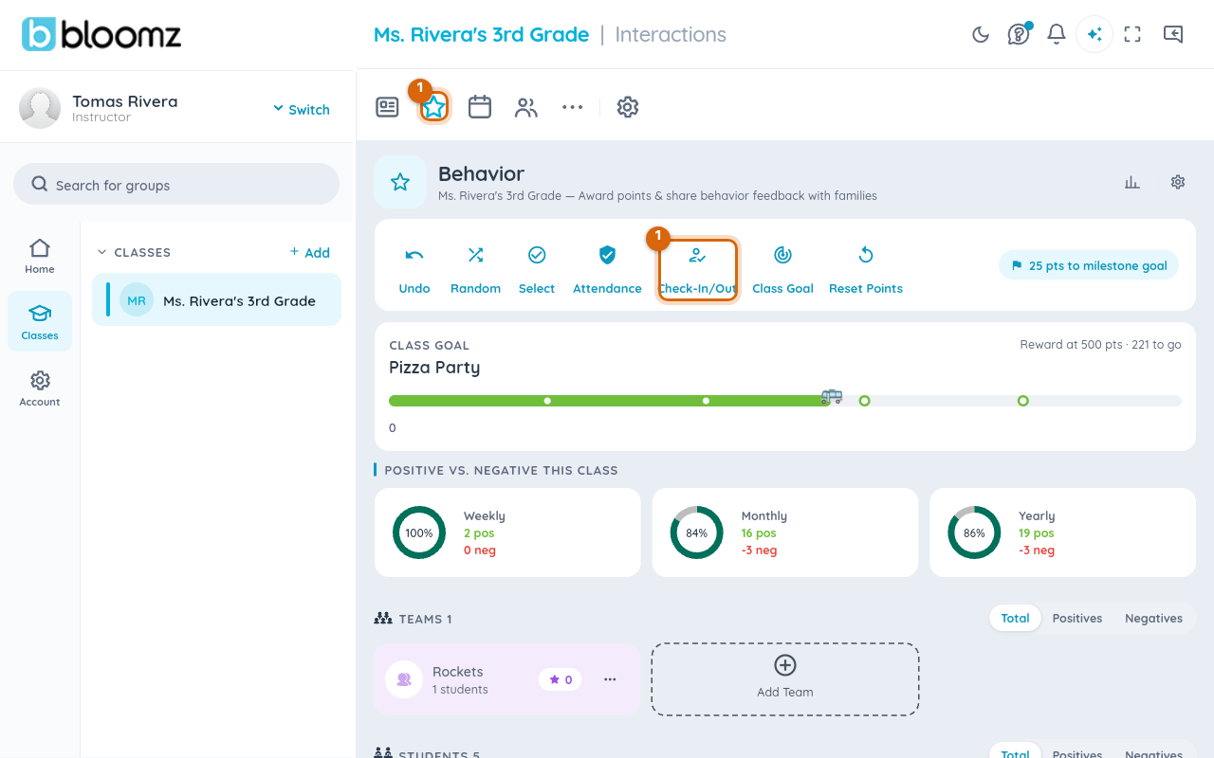The width and height of the screenshot is (1214, 758).
Task: Click Weekly 100% donut chart
Action: point(419,532)
